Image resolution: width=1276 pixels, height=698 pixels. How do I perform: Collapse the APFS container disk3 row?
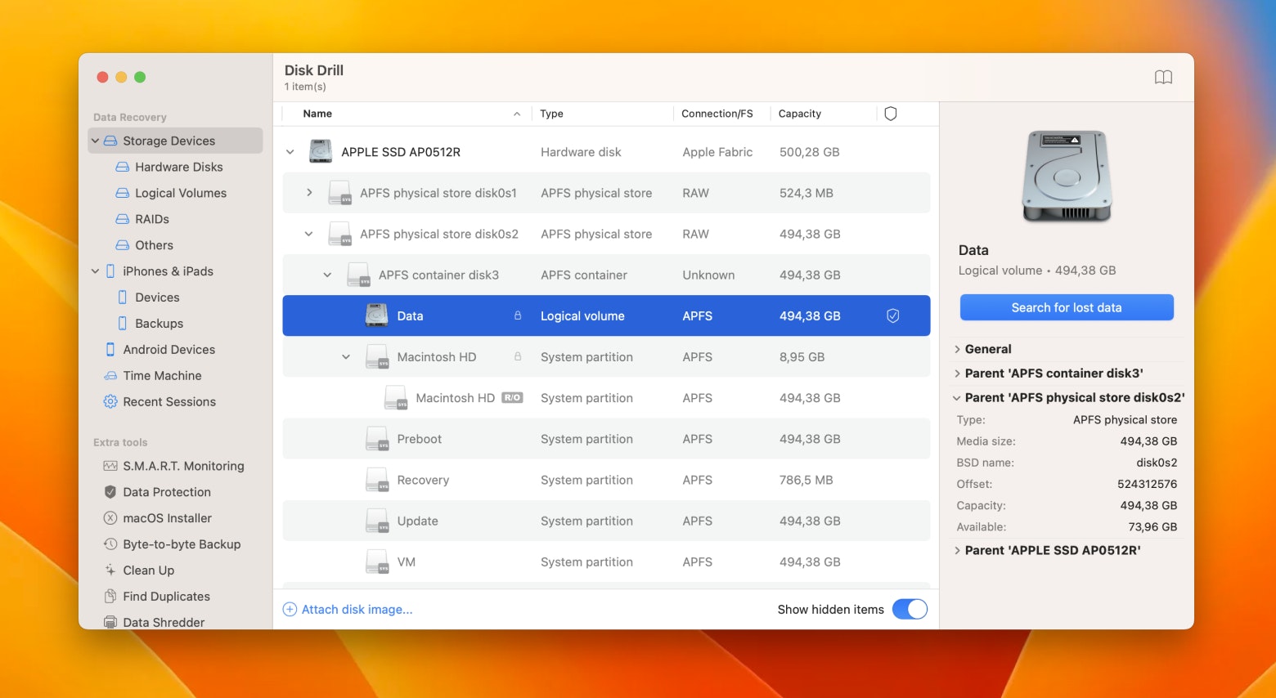pos(327,275)
